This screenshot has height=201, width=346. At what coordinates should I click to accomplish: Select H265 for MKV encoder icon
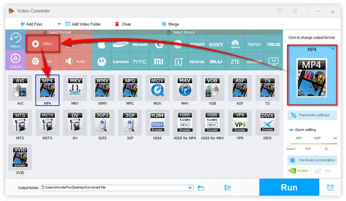[212, 122]
